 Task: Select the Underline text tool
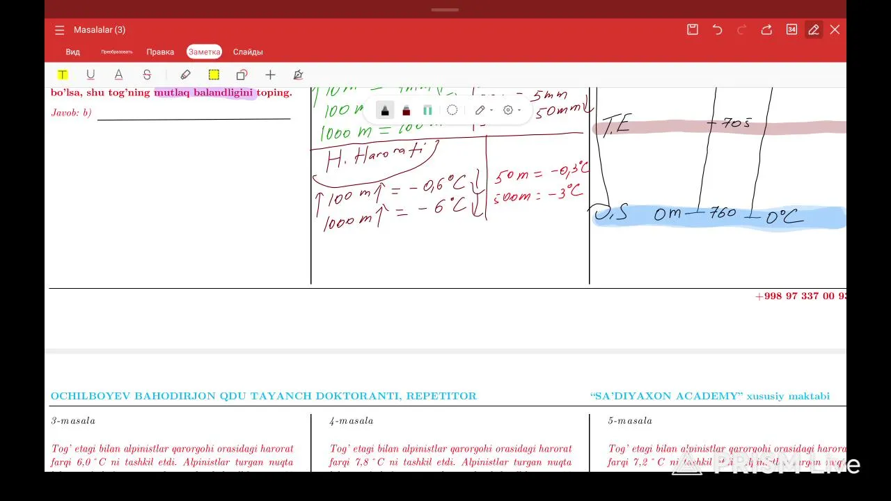(x=90, y=74)
